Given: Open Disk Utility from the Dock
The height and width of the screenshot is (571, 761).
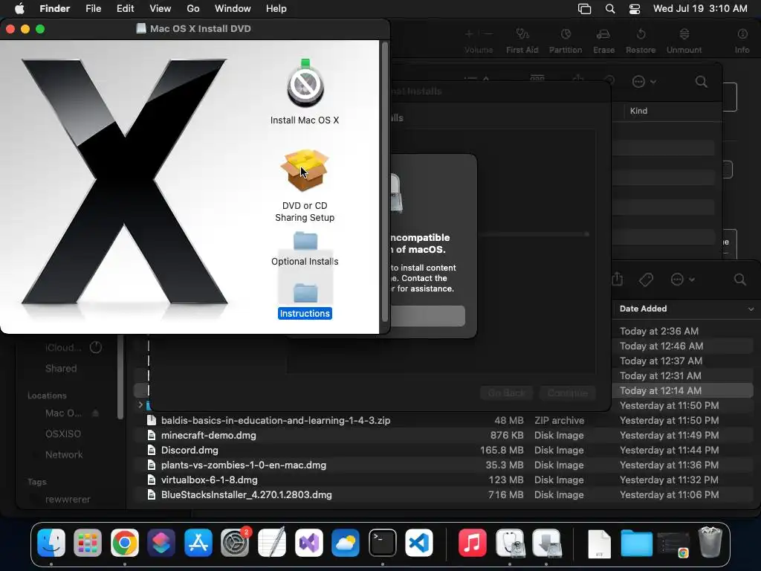Looking at the screenshot, I should tap(510, 543).
